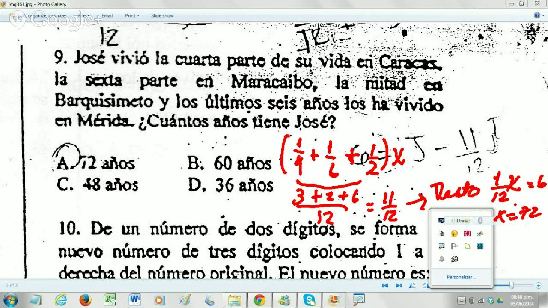Open the Email toolbar option
Image resolution: width=548 pixels, height=308 pixels.
(x=107, y=15)
